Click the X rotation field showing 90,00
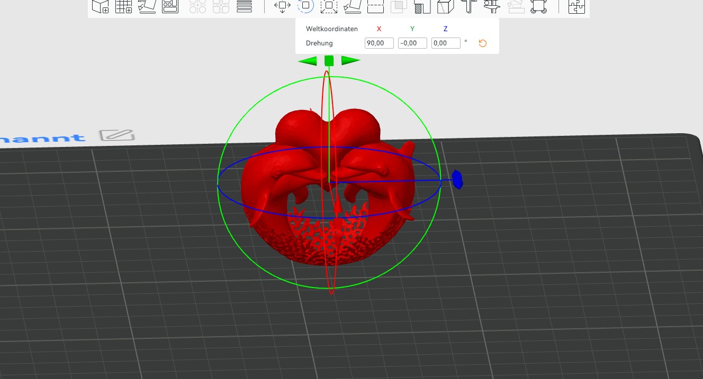Image resolution: width=703 pixels, height=379 pixels. point(379,43)
